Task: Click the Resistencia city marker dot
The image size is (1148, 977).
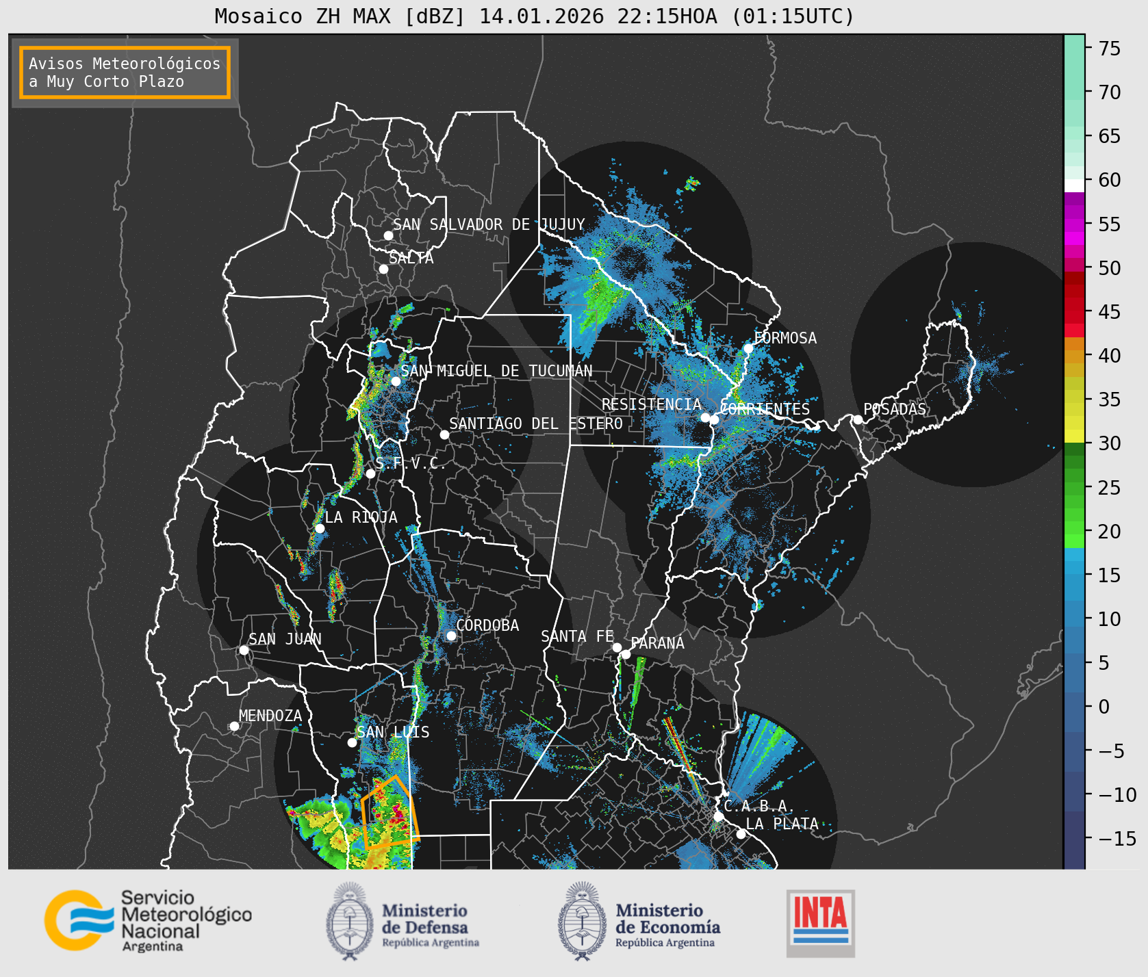Action: pos(705,417)
